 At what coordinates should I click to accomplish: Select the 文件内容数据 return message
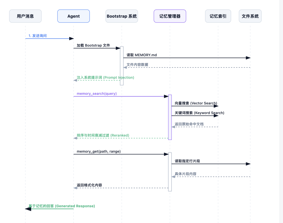tap(137, 64)
